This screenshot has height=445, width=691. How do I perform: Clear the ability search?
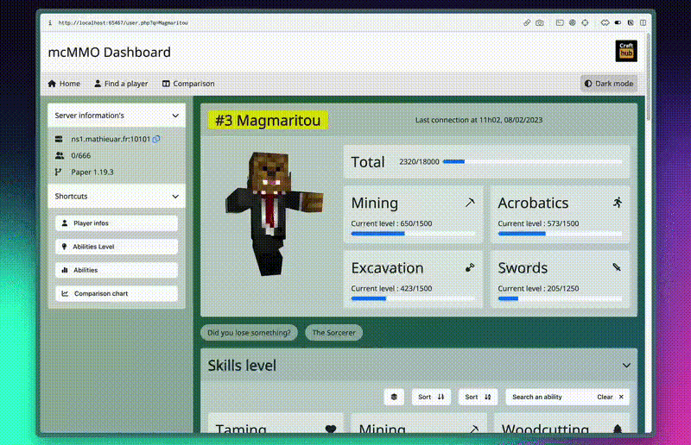pyautogui.click(x=610, y=397)
